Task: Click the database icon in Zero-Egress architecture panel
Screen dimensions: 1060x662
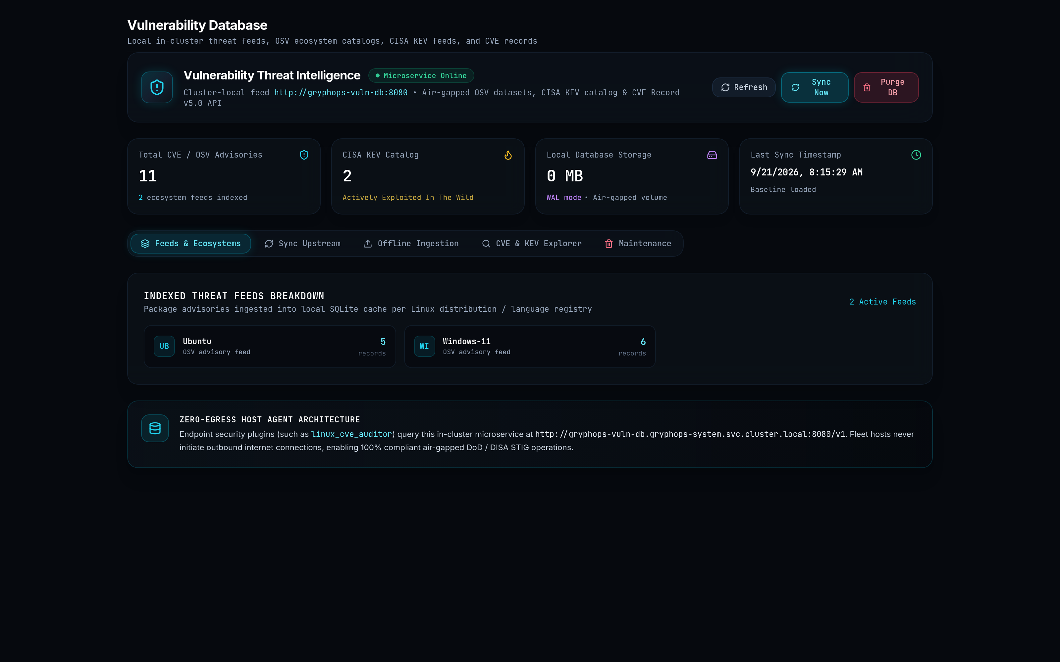Action: pos(155,428)
